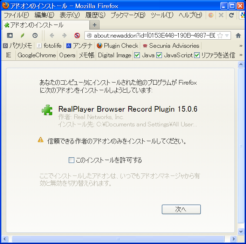Viewport: 246px width, 244px height.
Task: Click the vertical scrollbar up arrow
Action: [x=241, y=64]
